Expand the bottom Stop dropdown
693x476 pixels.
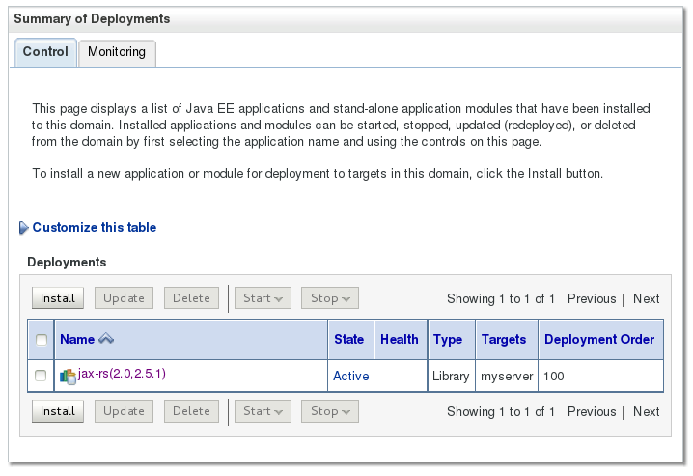pyautogui.click(x=329, y=411)
